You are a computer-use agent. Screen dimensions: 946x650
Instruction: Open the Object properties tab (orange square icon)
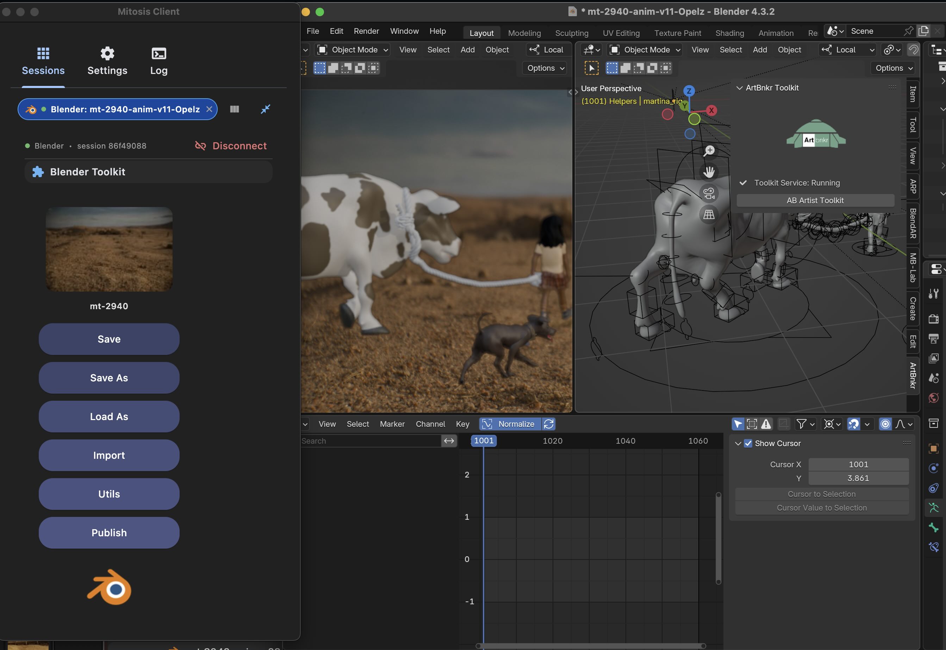pos(933,448)
